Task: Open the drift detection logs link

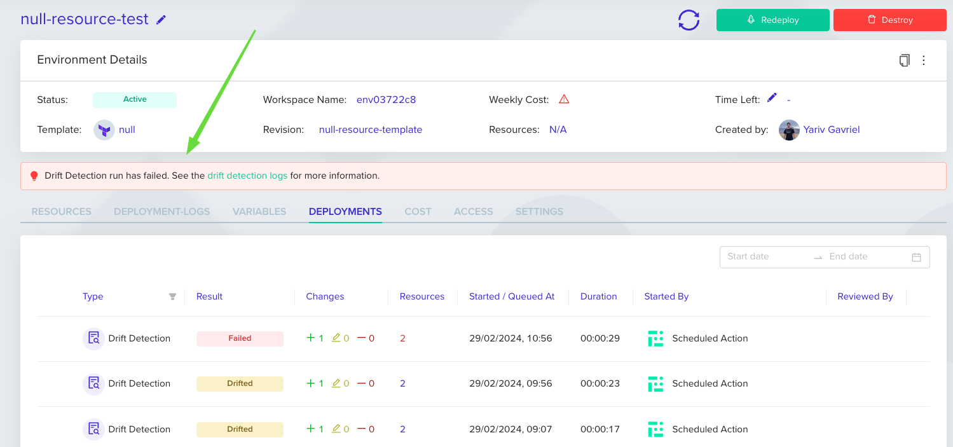Action: 247,175
